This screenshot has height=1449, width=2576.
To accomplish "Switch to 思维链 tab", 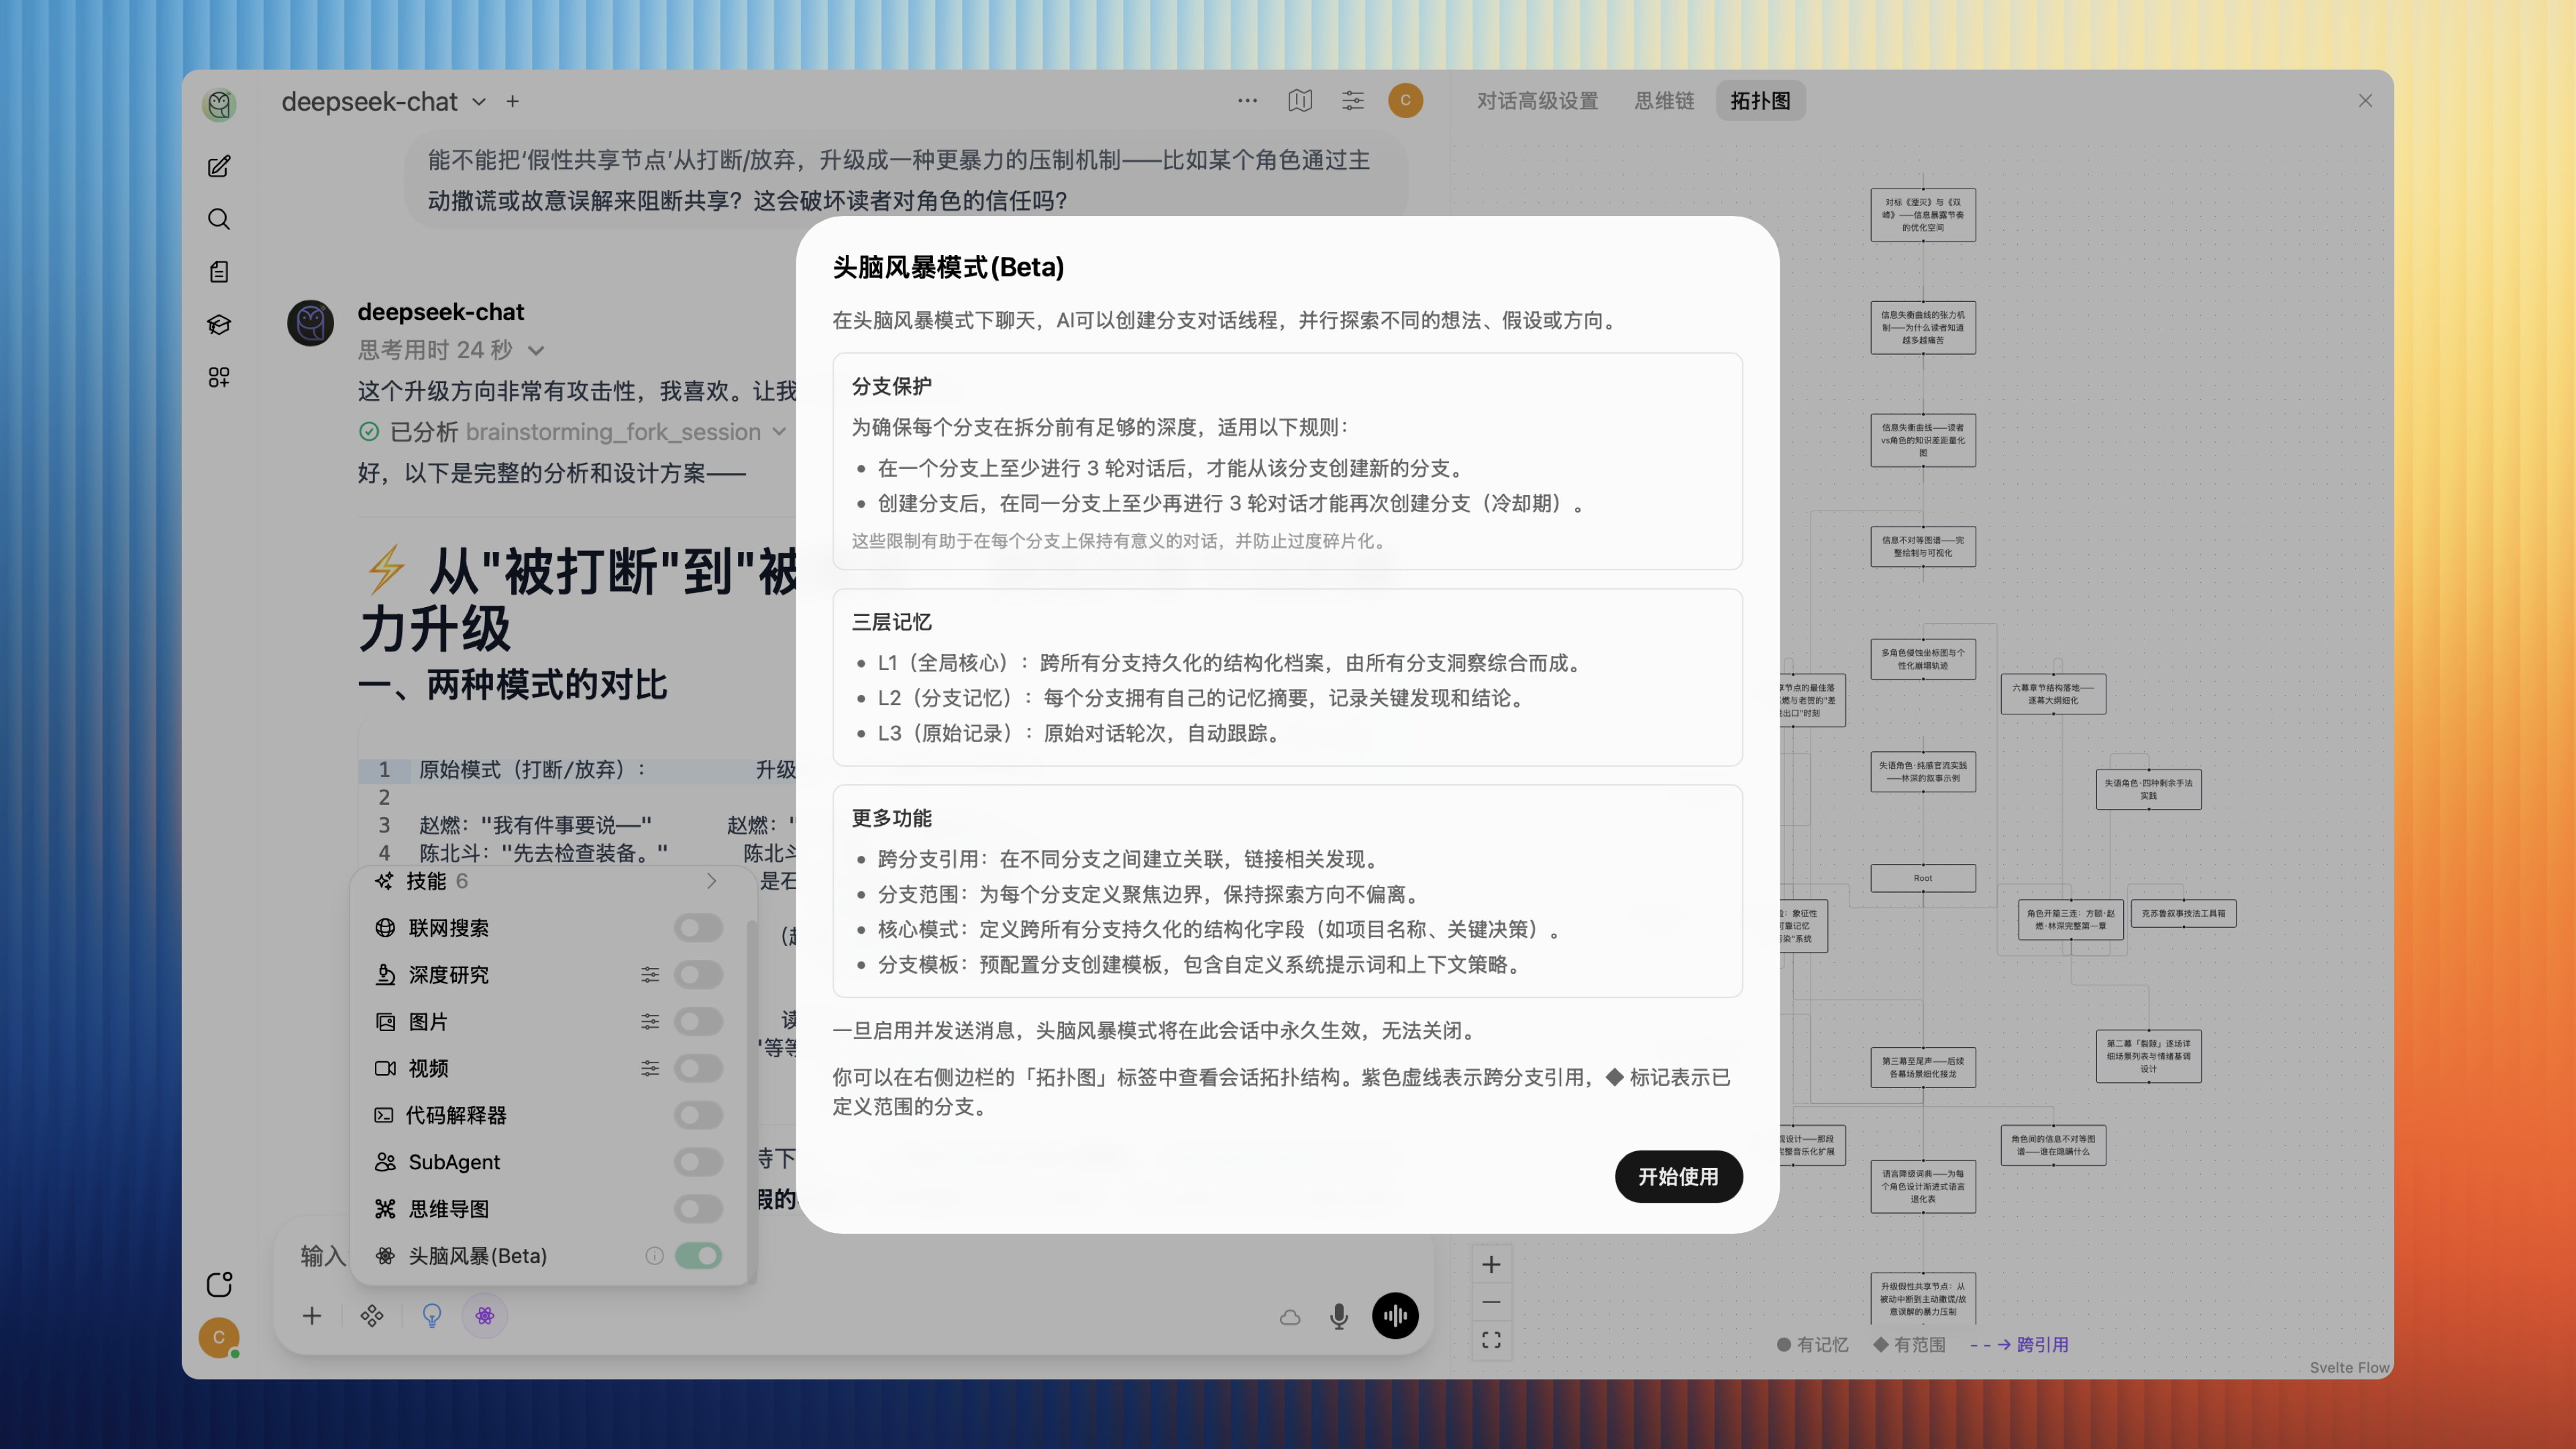I will [x=1664, y=101].
